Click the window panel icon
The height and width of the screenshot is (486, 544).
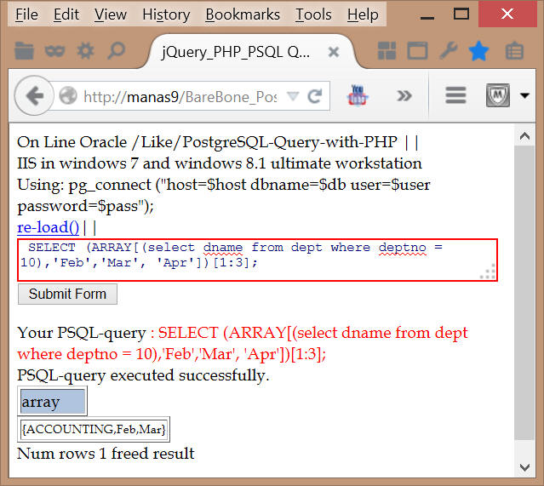click(x=417, y=51)
